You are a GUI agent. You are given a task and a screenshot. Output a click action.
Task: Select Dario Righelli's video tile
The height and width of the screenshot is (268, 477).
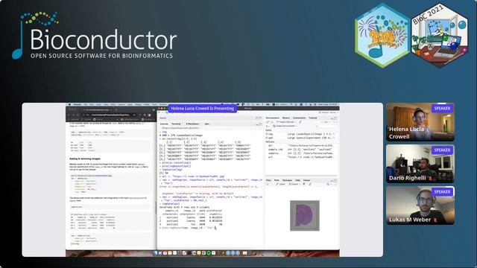(420, 164)
